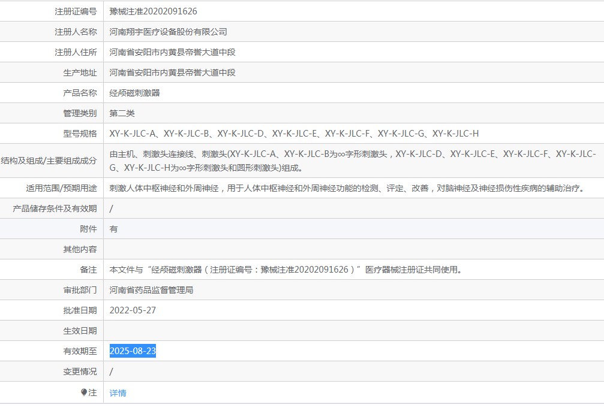
Task: Click the 生产地址 label
Action: tap(80, 72)
